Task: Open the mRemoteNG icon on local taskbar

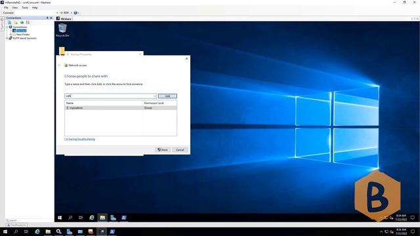Action: point(102,231)
